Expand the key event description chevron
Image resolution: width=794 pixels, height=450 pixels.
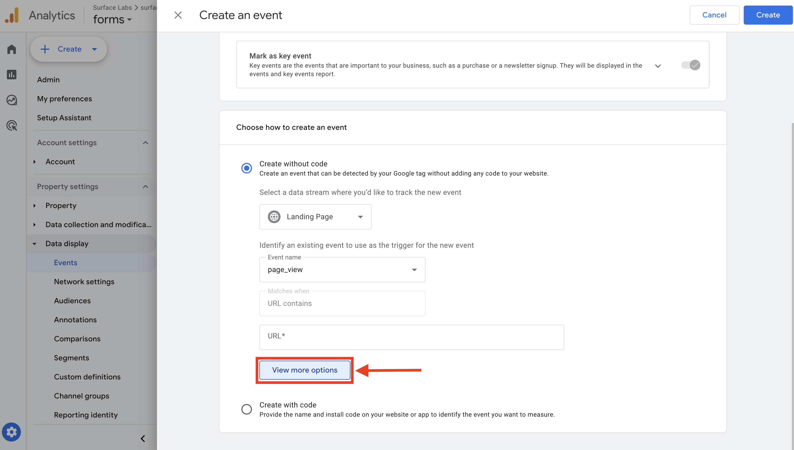[x=658, y=66]
